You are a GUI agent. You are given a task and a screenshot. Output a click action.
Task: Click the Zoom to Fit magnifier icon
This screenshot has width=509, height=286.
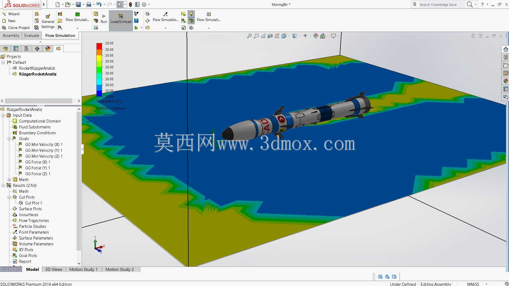[249, 36]
